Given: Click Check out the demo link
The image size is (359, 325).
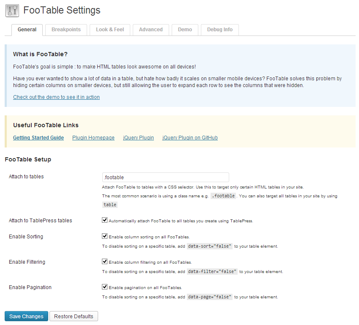Looking at the screenshot, I should point(56,97).
